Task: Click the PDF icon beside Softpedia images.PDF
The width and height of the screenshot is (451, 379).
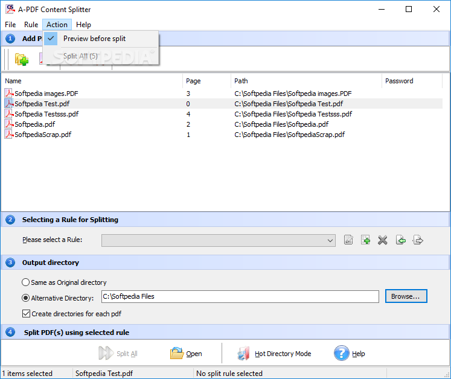Action: 9,93
